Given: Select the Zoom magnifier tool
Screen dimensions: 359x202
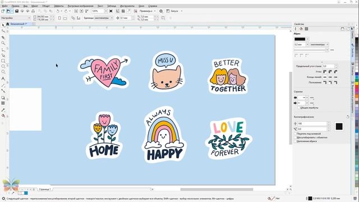Looking at the screenshot, I should pyautogui.click(x=3, y=43).
